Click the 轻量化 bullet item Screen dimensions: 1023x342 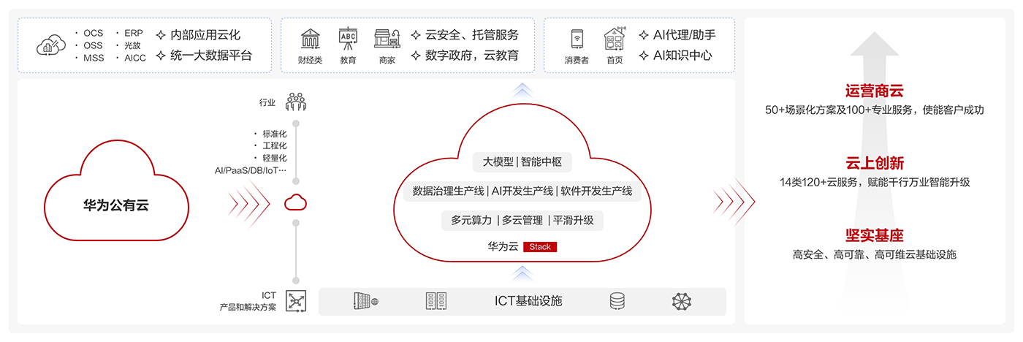[275, 158]
